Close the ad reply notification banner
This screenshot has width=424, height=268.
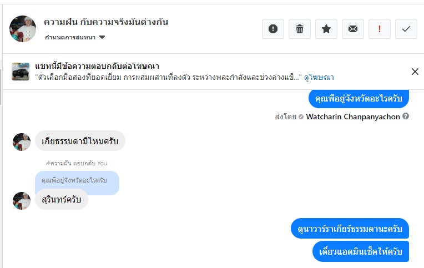click(x=415, y=71)
